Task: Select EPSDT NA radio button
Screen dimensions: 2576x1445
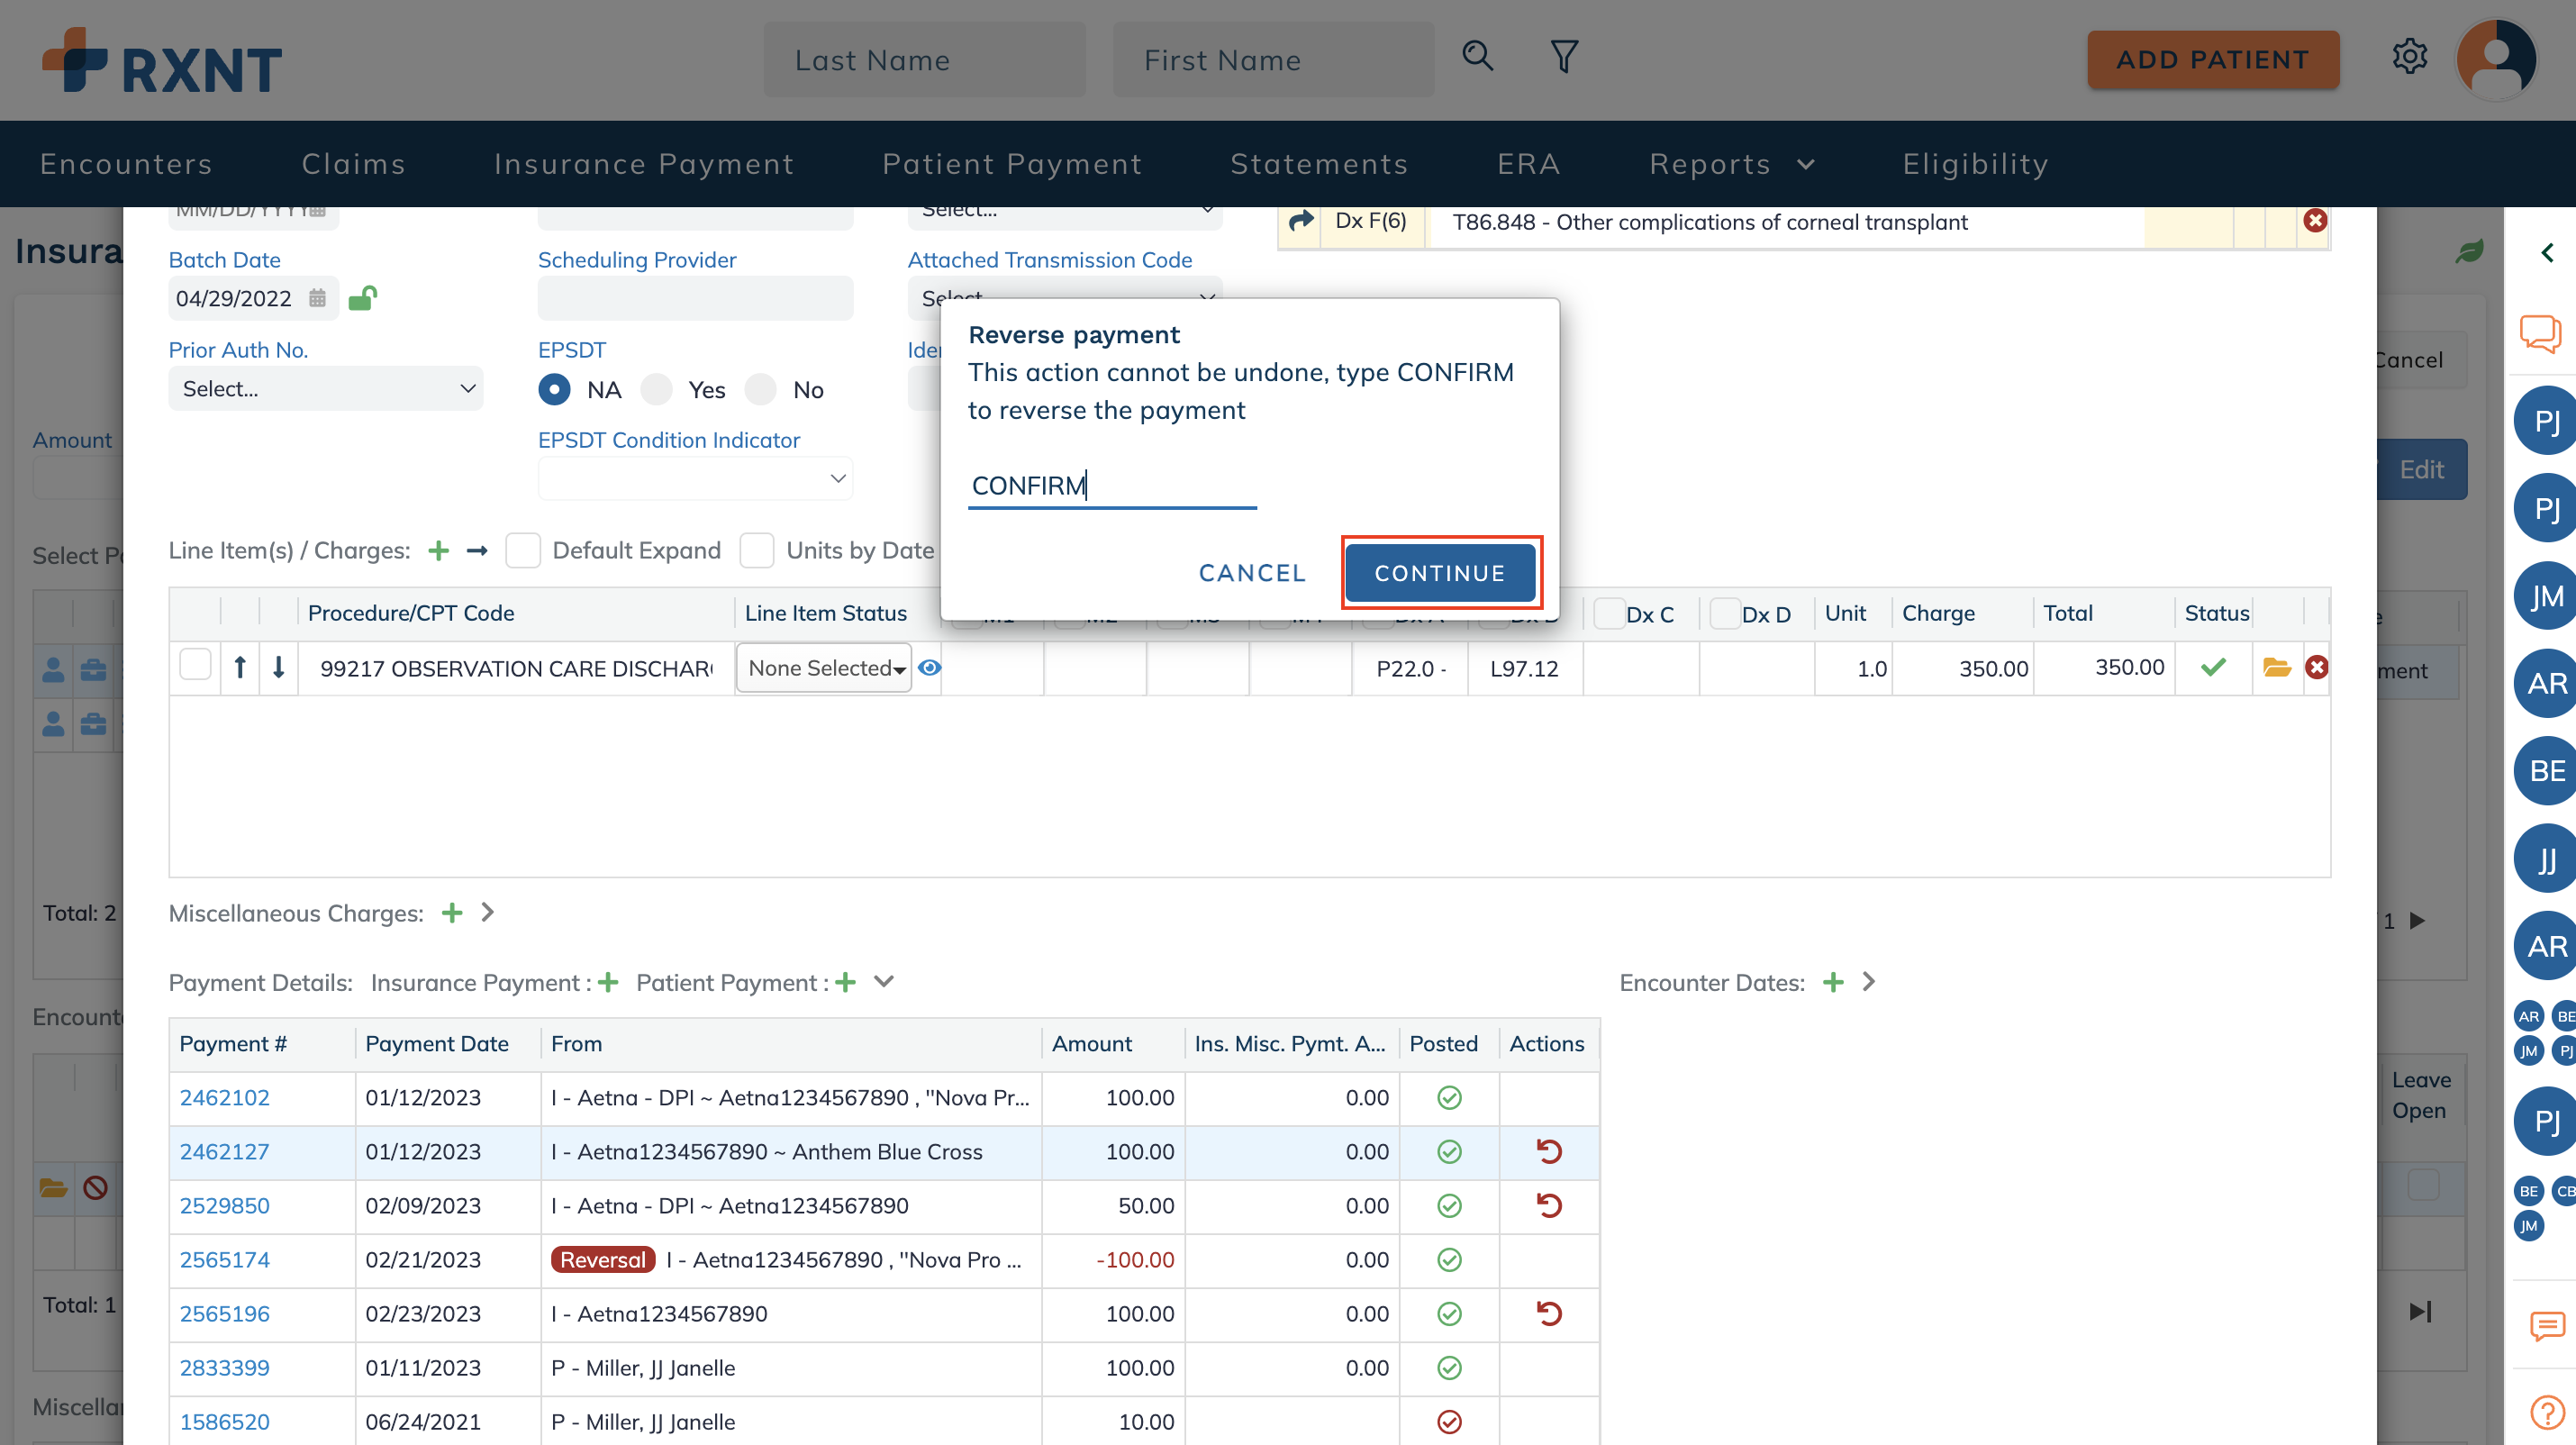Action: coord(554,389)
